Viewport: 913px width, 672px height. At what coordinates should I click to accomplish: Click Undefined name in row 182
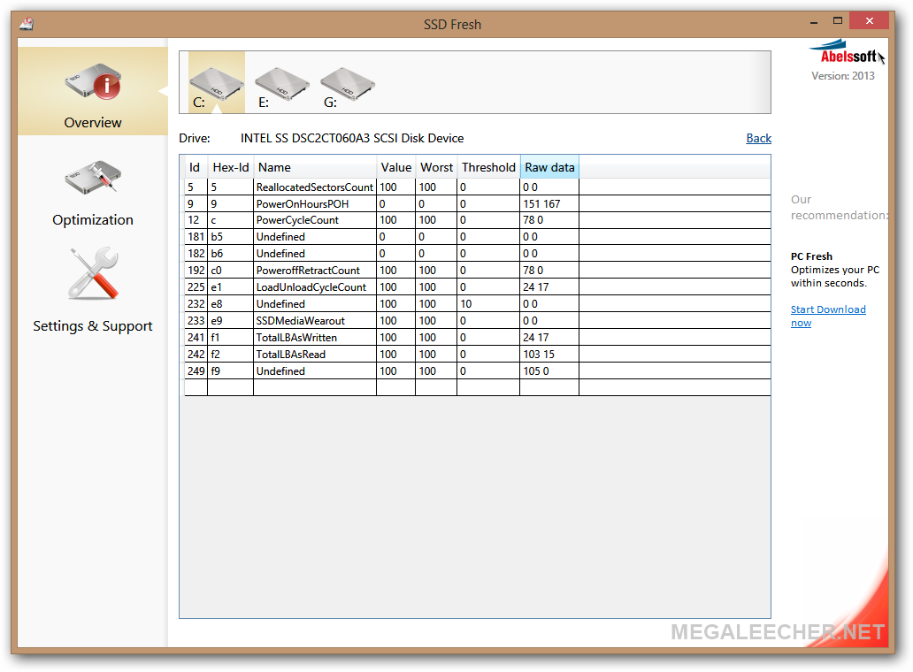click(x=280, y=254)
